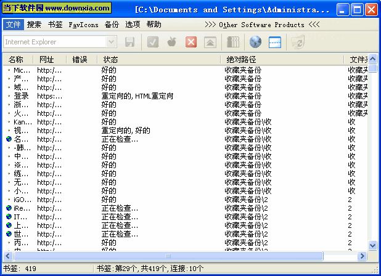Select the 登录 bookmark row

click(21, 96)
